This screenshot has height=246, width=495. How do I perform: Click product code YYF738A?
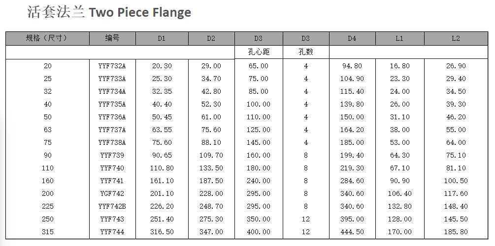click(x=112, y=142)
